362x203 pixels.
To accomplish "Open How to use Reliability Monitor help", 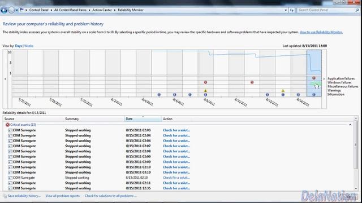I will (x=321, y=32).
